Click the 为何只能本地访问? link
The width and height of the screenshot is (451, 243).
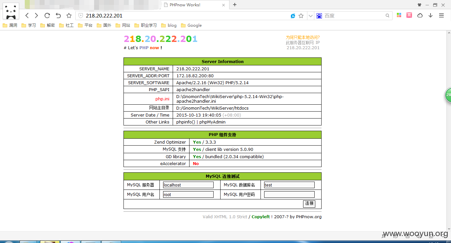coord(303,37)
